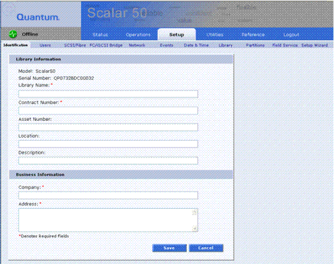Screen dimensions: 334x264
Task: Focus the Contract Number input field
Action: pos(108,110)
